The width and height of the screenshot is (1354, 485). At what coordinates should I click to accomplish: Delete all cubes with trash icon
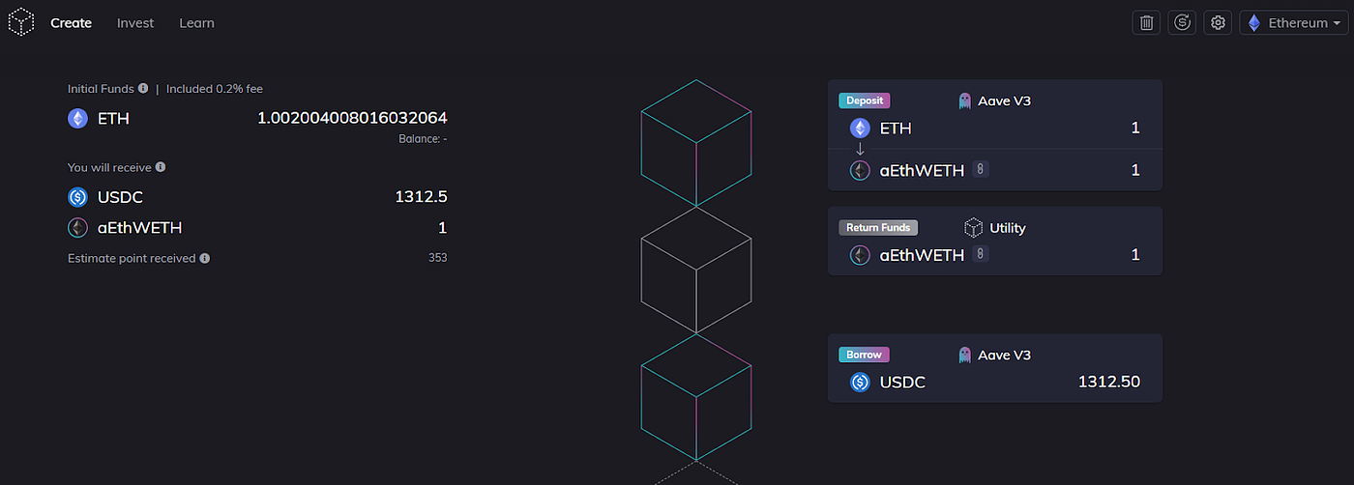point(1147,22)
